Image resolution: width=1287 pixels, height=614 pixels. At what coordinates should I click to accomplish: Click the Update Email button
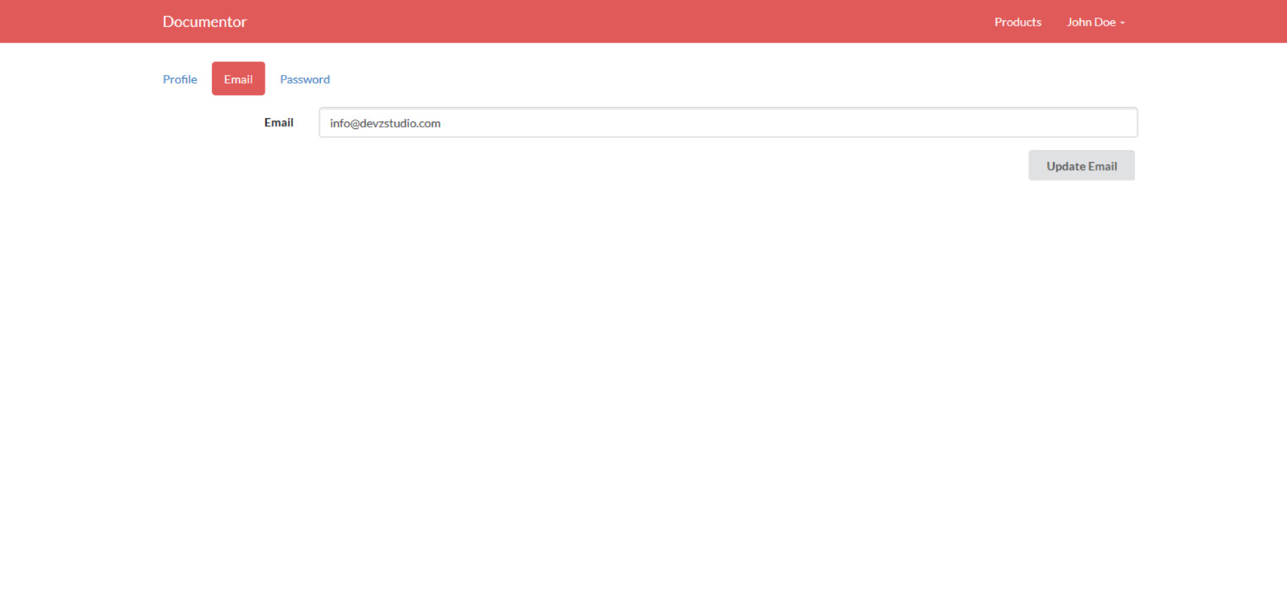[1081, 165]
